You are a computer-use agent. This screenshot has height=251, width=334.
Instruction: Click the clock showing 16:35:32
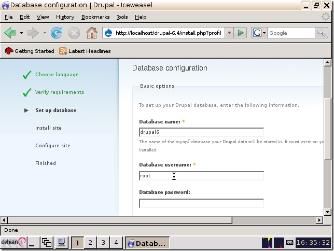tap(313, 243)
